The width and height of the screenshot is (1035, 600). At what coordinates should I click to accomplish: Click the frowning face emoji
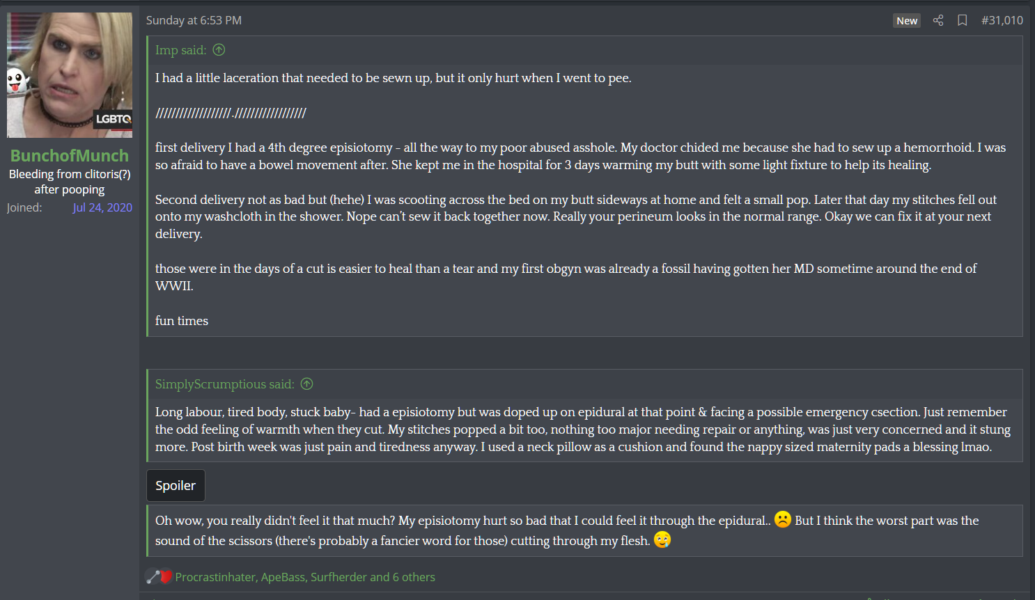(x=783, y=519)
